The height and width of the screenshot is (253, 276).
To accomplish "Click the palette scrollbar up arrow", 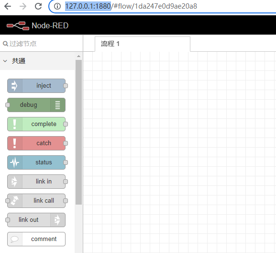I will [78, 56].
